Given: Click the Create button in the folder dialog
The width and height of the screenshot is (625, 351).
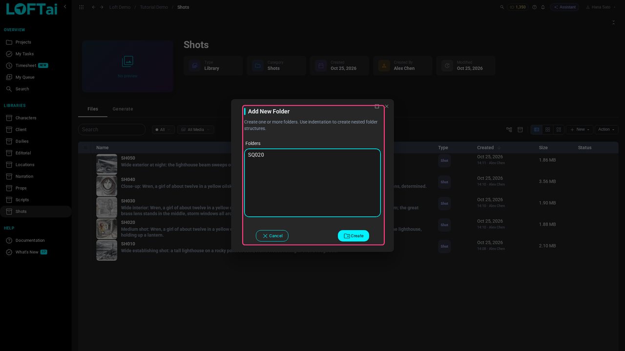Looking at the screenshot, I should 354,235.
